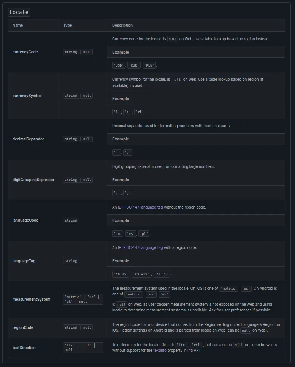Image resolution: width=295 pixels, height=367 pixels.
Task: Follow the textInfo property link
Action: [x=160, y=350]
